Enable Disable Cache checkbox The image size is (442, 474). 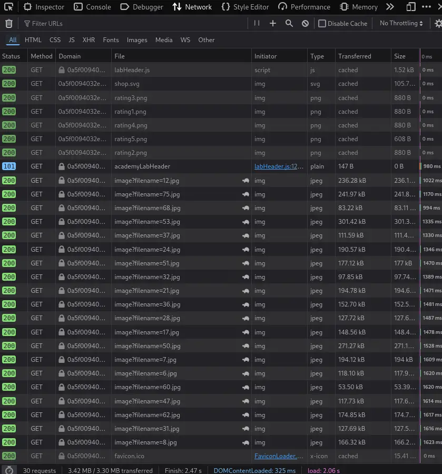322,23
